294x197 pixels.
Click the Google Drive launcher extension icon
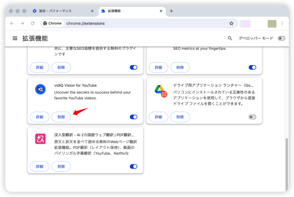tap(161, 91)
